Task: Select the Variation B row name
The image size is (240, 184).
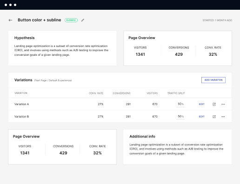Action: tap(21, 117)
